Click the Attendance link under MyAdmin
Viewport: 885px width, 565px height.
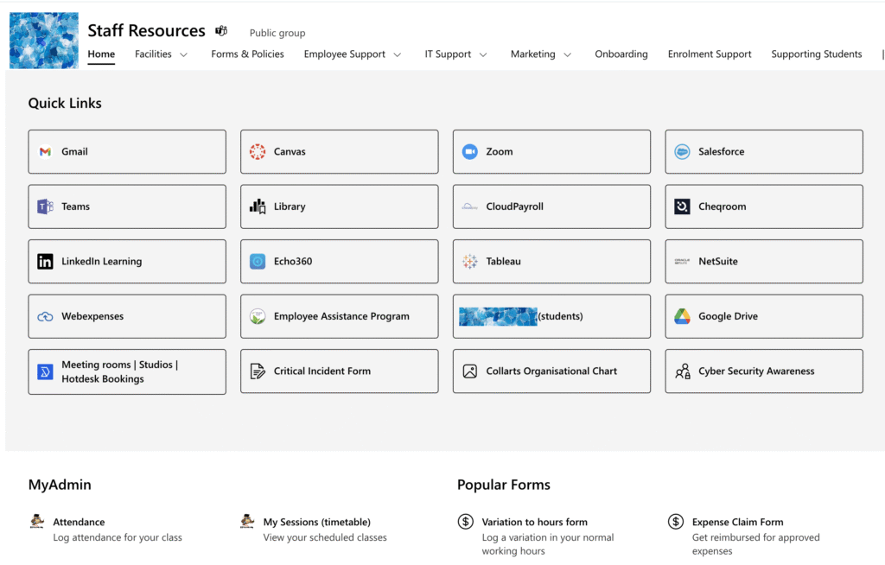click(x=79, y=522)
